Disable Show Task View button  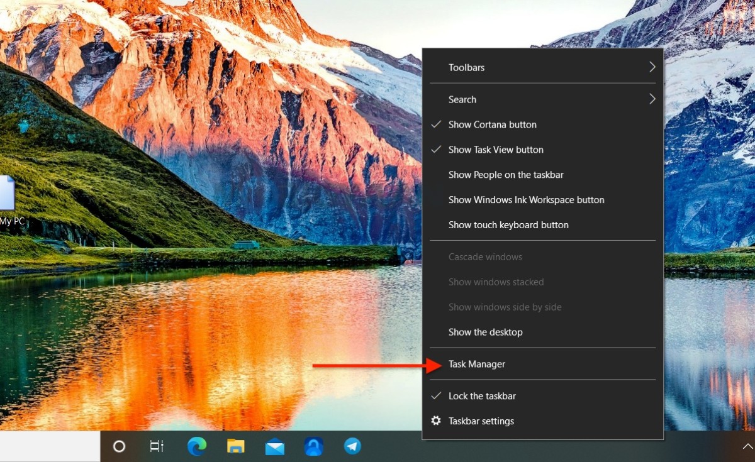[495, 150]
